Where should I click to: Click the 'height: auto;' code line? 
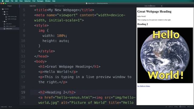click(x=56, y=41)
